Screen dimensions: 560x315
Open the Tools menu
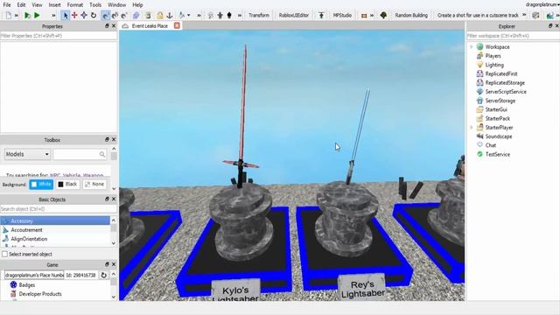click(x=95, y=5)
